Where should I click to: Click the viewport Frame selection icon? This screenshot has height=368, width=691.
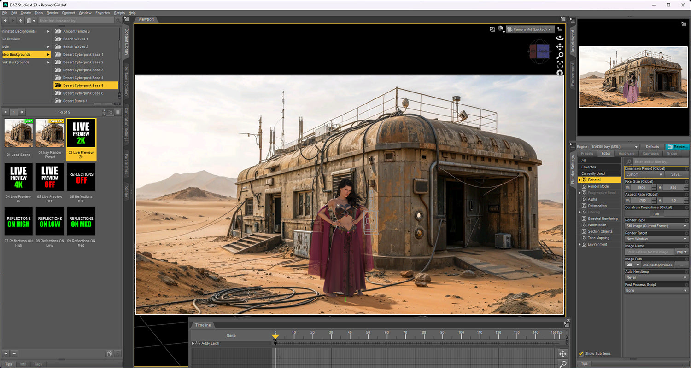pyautogui.click(x=560, y=64)
